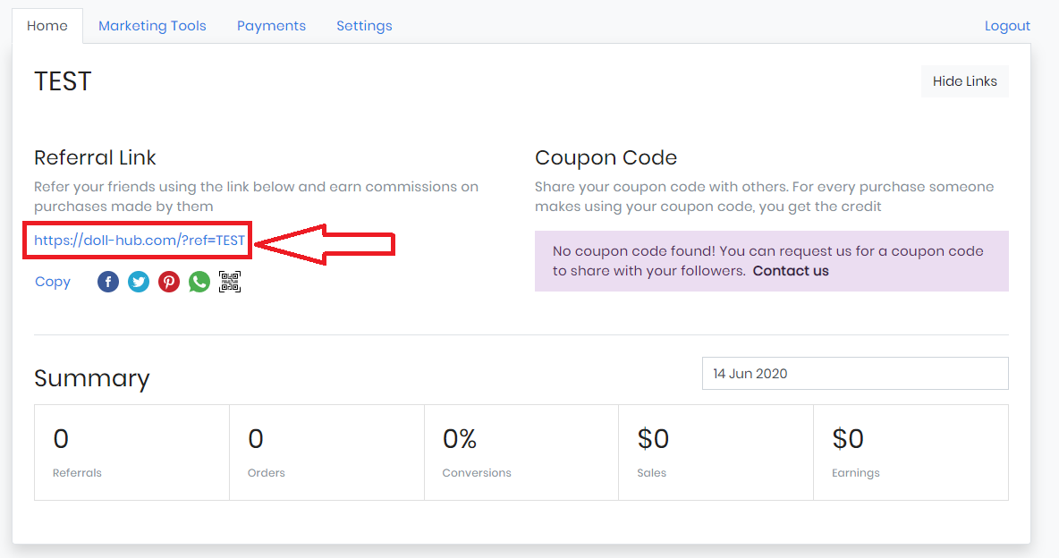The width and height of the screenshot is (1059, 558).
Task: Select the Orders summary card
Action: 326,452
